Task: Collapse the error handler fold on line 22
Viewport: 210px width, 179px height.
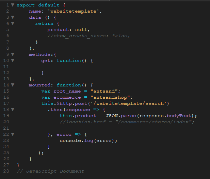Action: click(13, 134)
